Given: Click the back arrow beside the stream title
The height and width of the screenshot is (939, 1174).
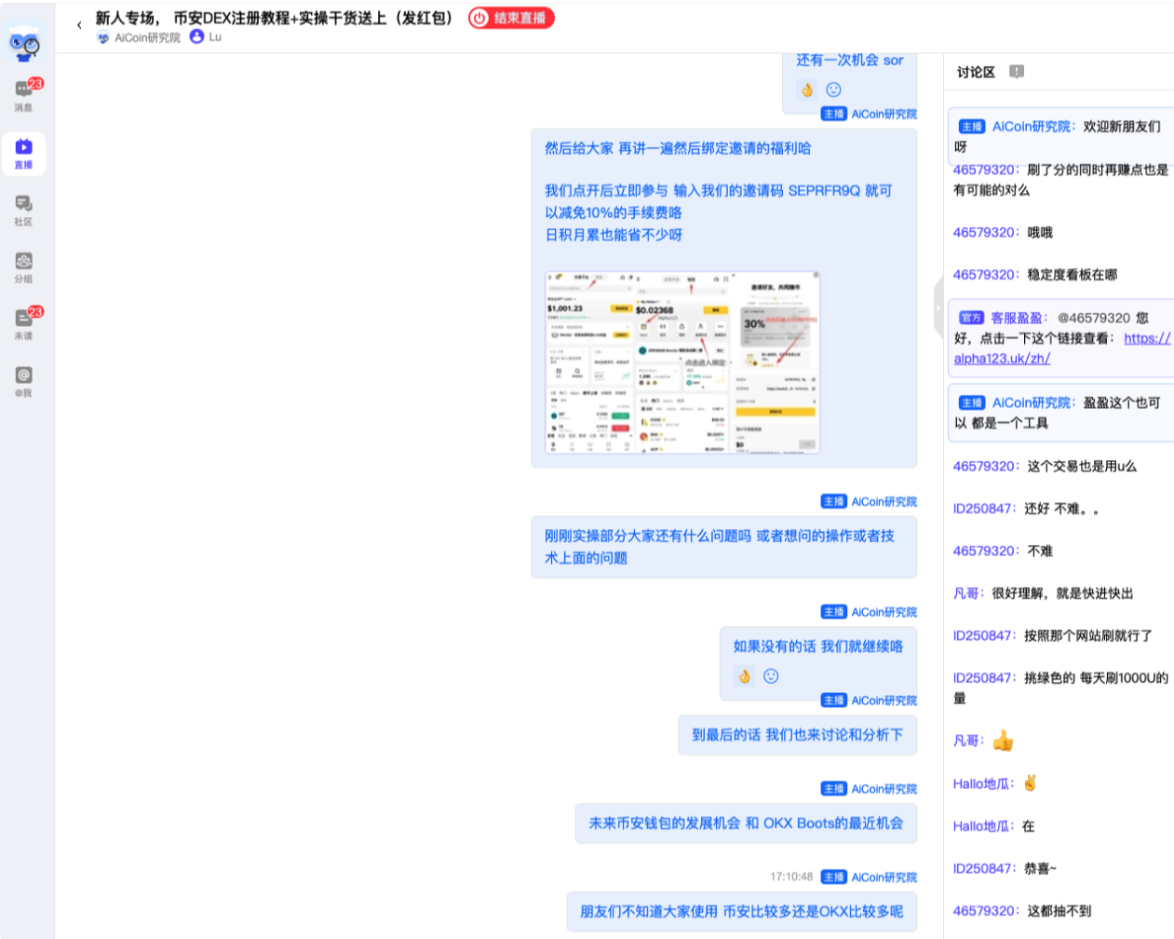Looking at the screenshot, I should [x=79, y=25].
